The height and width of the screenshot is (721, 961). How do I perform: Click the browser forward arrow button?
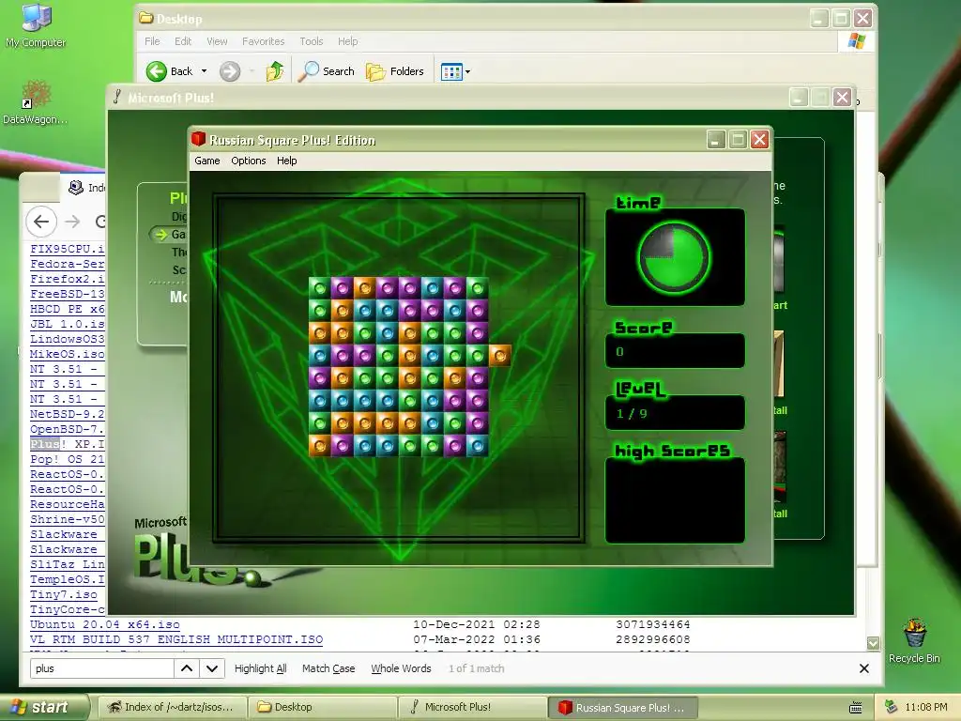(72, 222)
